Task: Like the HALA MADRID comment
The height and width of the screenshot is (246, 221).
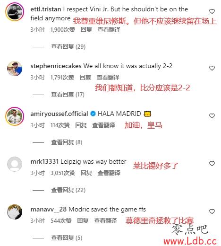Action: [x=212, y=116]
